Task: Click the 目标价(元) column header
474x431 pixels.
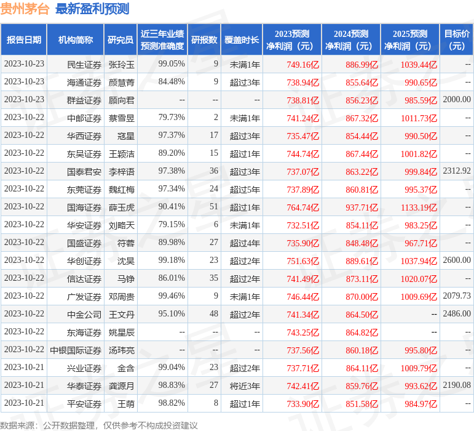Action: [x=457, y=39]
